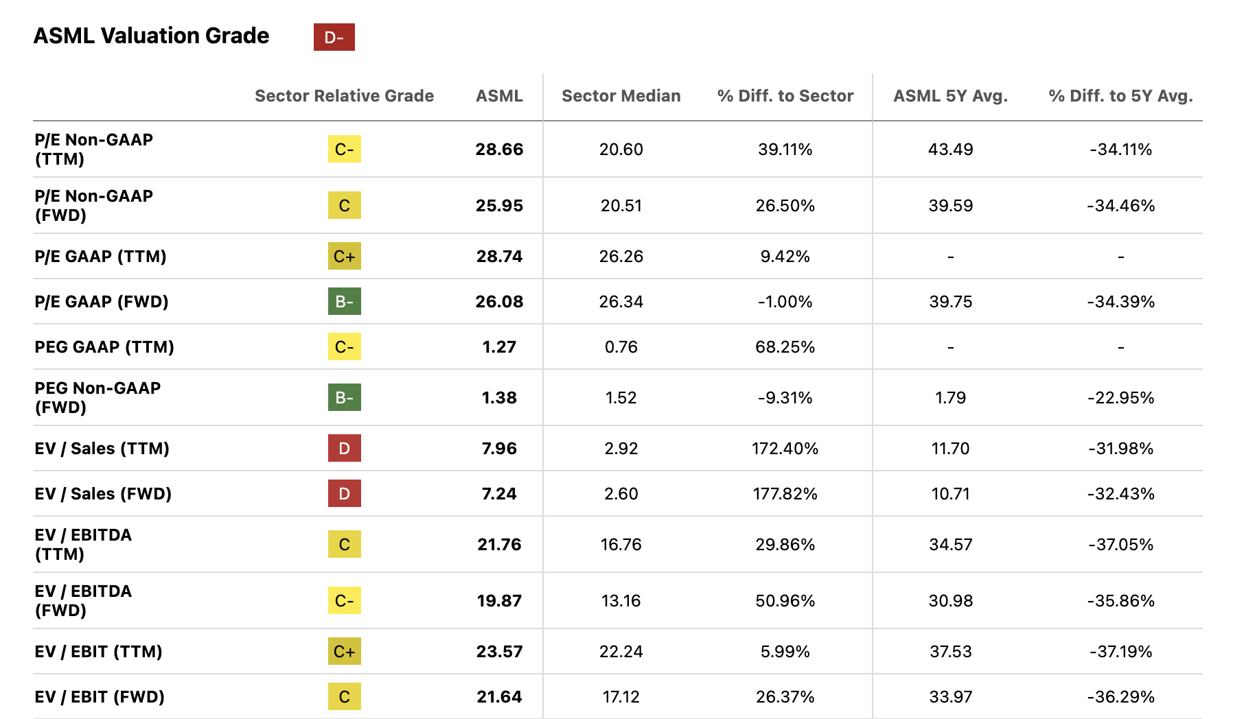Click the Sector Median column header

pyautogui.click(x=621, y=96)
